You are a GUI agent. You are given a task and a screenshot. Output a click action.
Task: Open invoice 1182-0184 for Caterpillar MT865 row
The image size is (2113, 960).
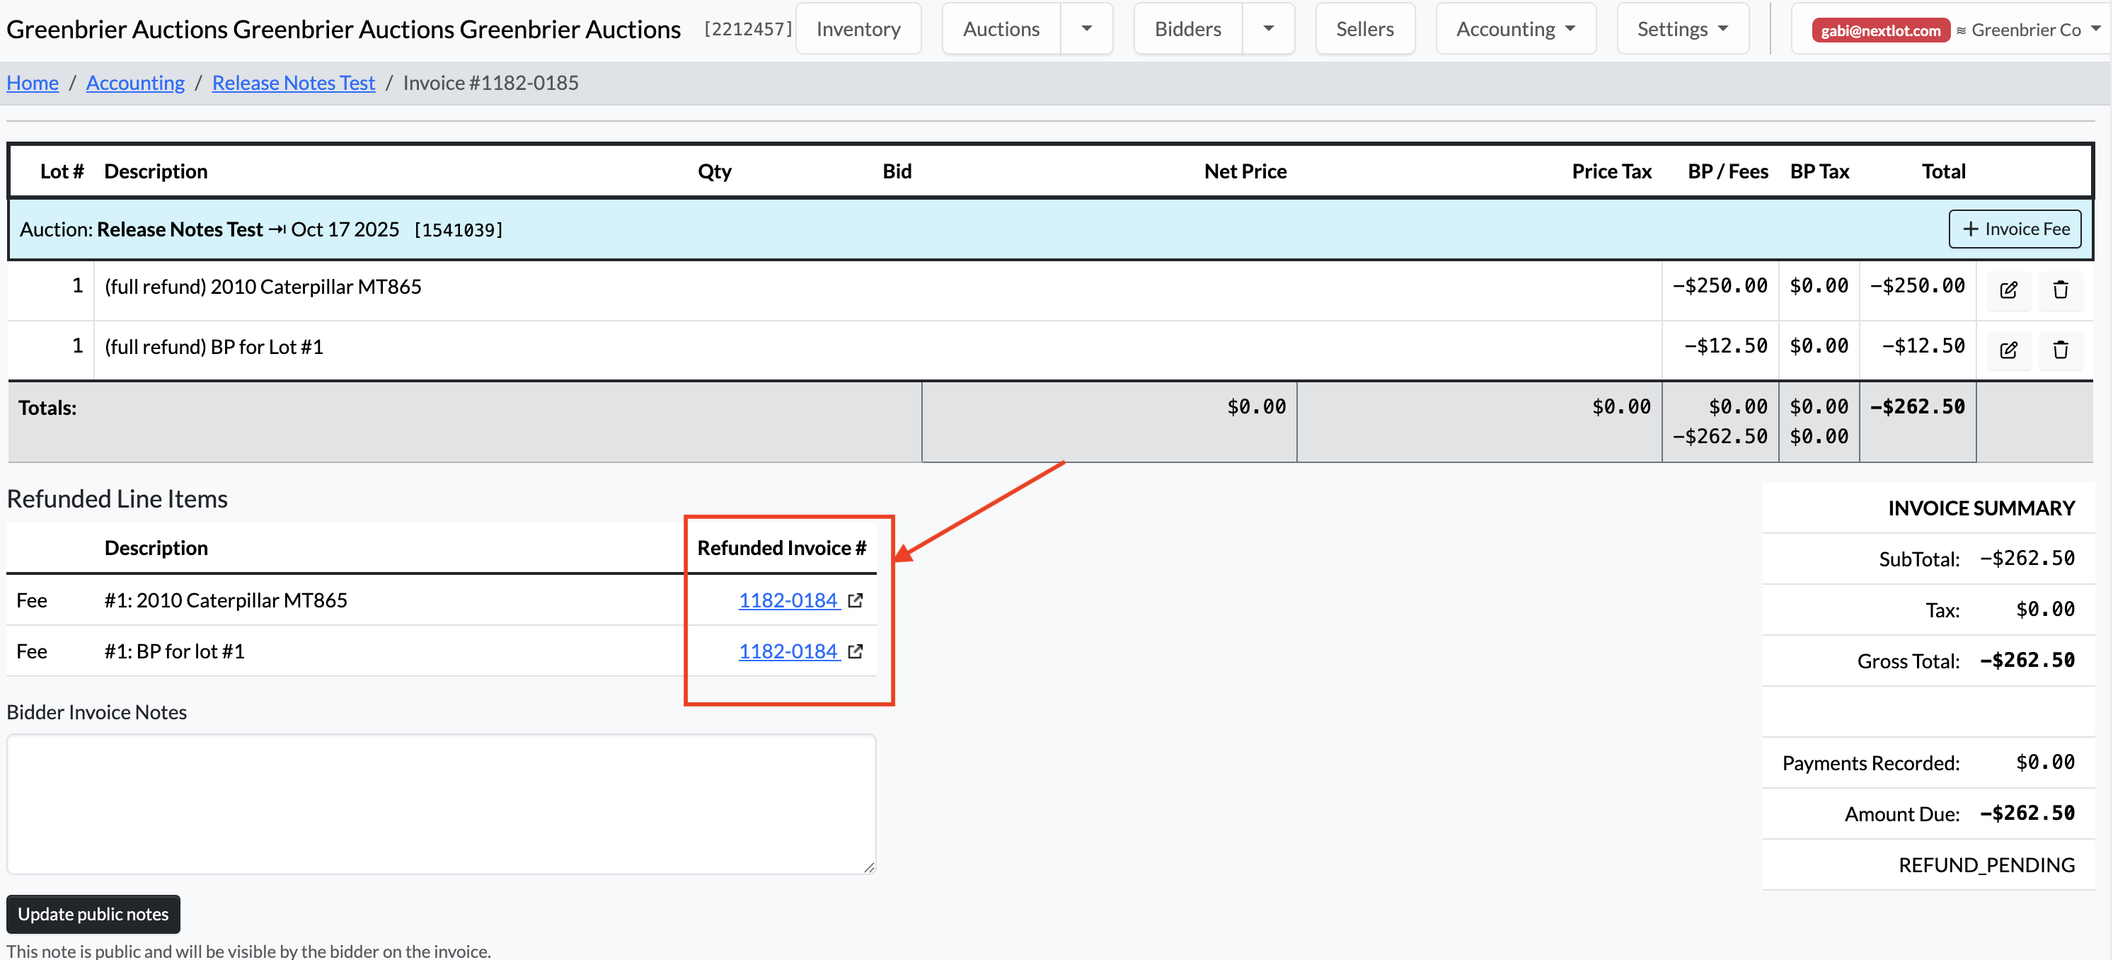pos(788,600)
